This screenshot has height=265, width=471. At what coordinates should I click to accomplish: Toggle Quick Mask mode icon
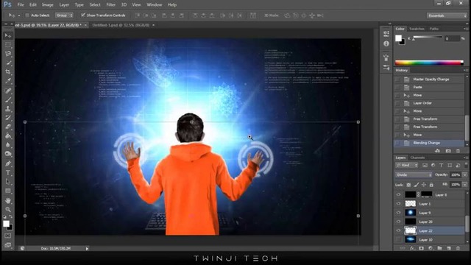[8, 236]
